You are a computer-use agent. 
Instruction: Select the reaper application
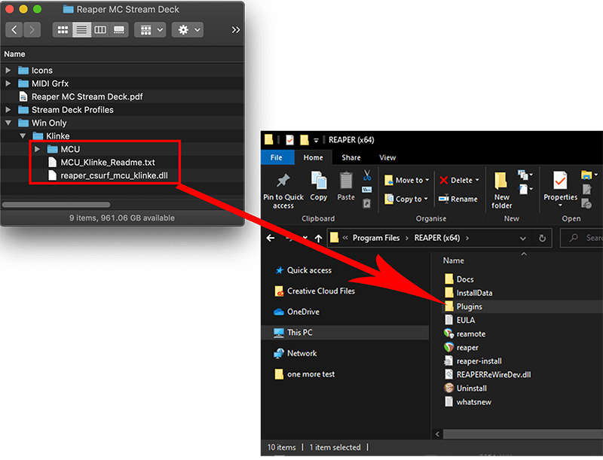point(461,348)
